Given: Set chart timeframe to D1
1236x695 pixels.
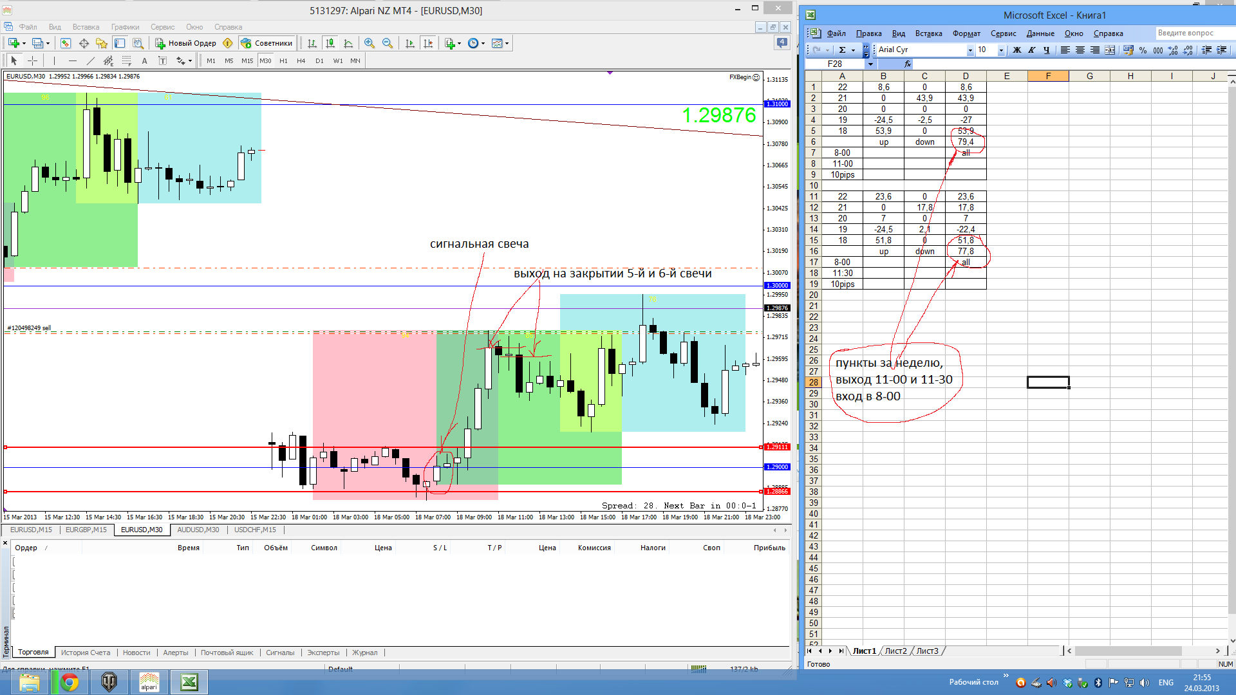Looking at the screenshot, I should [x=319, y=60].
